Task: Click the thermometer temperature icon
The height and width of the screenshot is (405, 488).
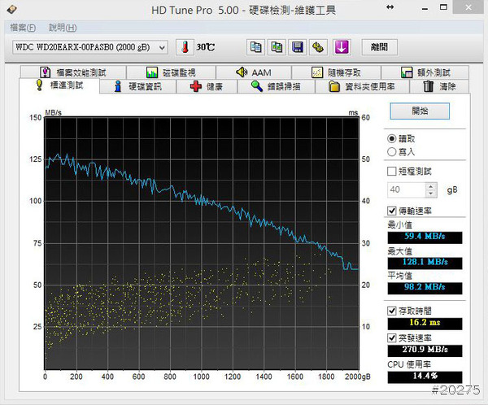Action: 185,46
